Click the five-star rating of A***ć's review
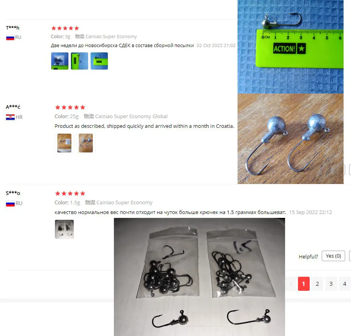This screenshot has width=351, height=336. [70, 107]
